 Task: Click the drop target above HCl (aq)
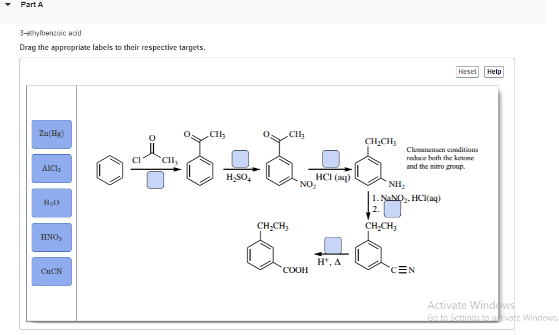pyautogui.click(x=330, y=159)
